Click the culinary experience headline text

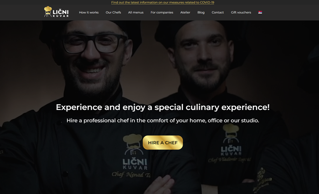click(163, 107)
